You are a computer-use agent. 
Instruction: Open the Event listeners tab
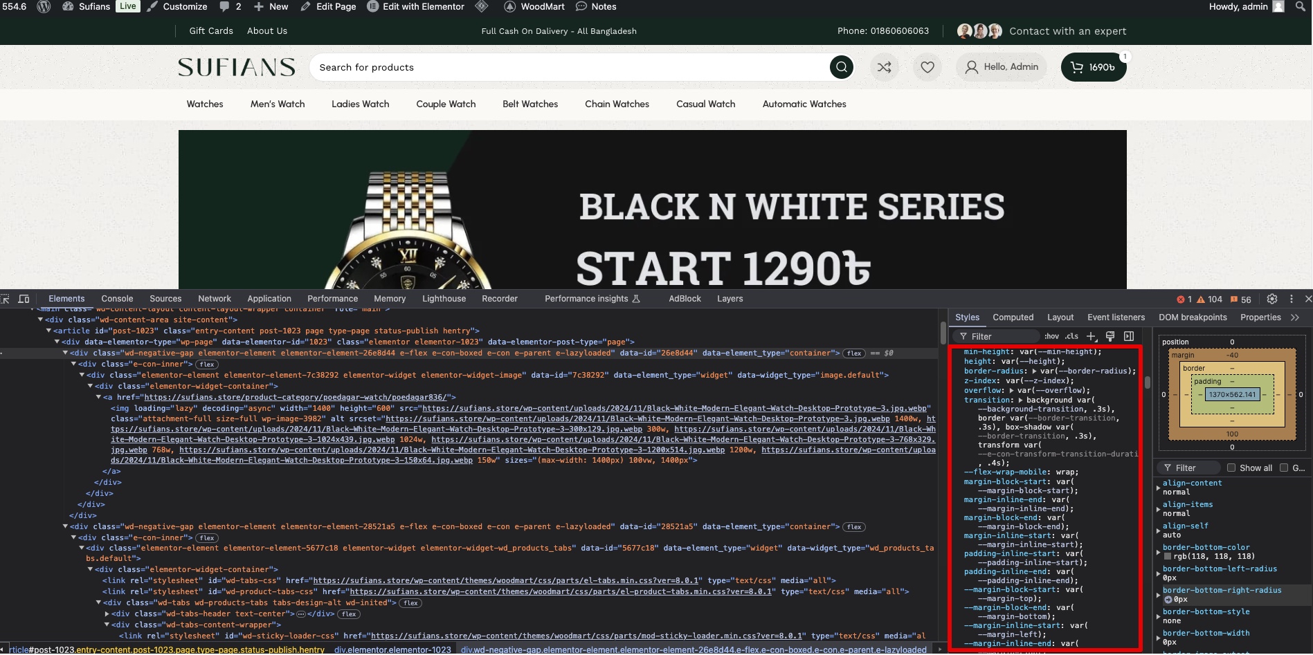tap(1116, 317)
